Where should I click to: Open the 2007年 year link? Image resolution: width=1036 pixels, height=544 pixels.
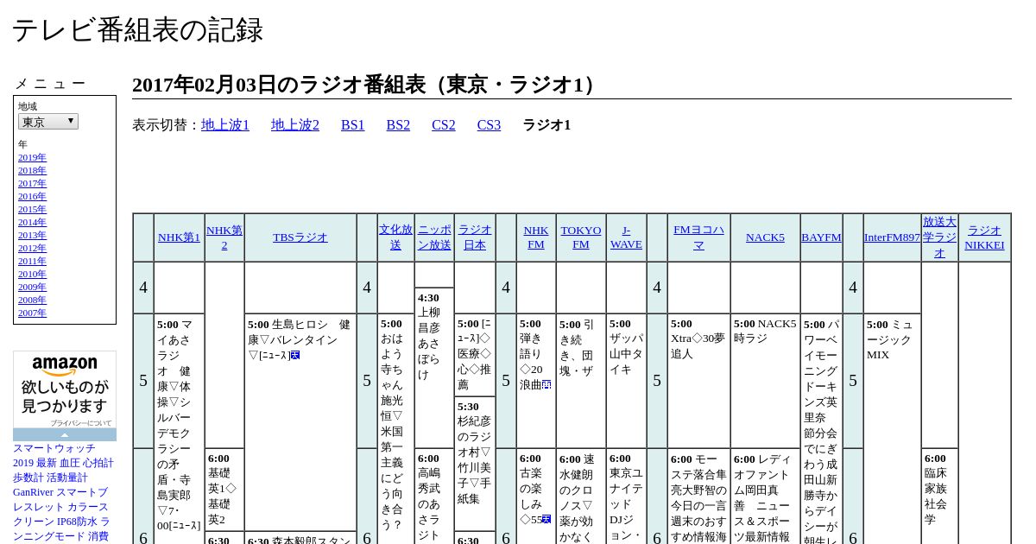click(x=32, y=313)
